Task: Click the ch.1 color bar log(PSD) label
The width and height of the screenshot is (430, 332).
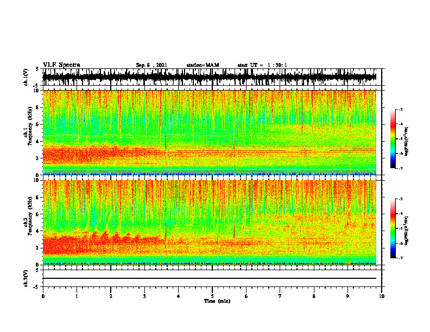Action: 407,142
